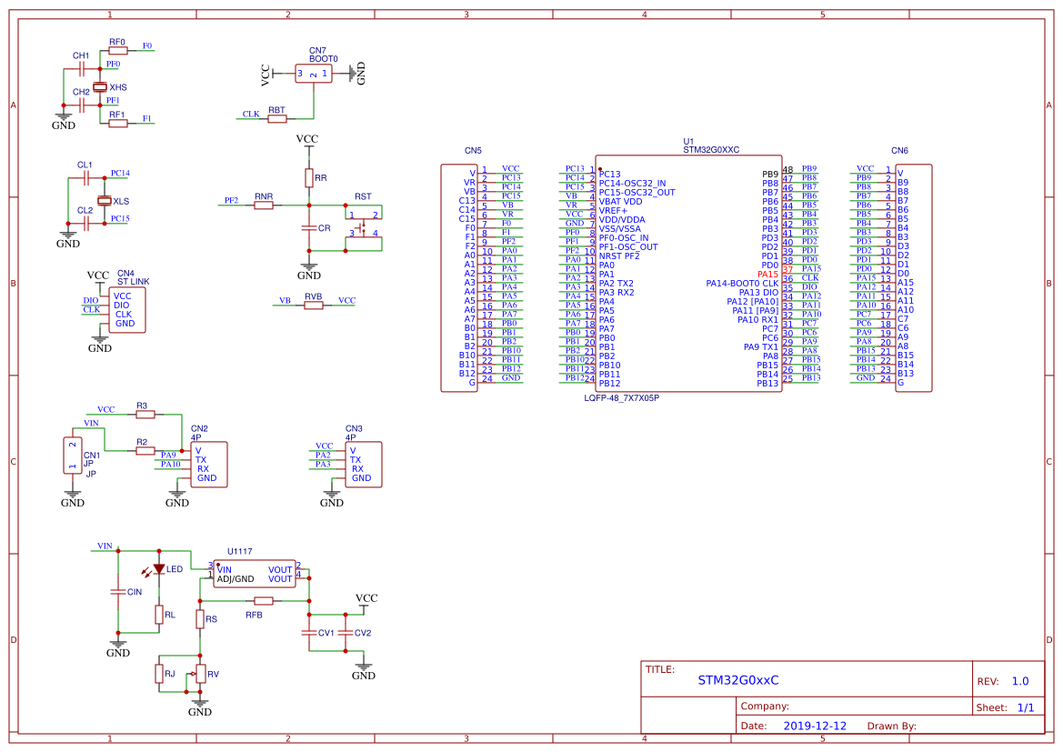This screenshot has height=752, width=1063.
Task: Select the U1117 voltage regulator block
Action: click(255, 574)
